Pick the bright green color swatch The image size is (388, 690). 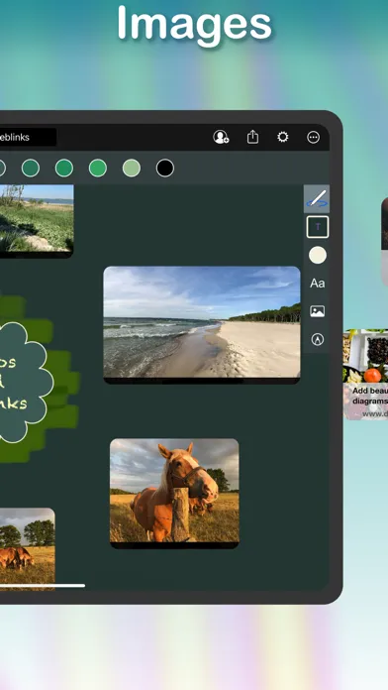point(98,169)
